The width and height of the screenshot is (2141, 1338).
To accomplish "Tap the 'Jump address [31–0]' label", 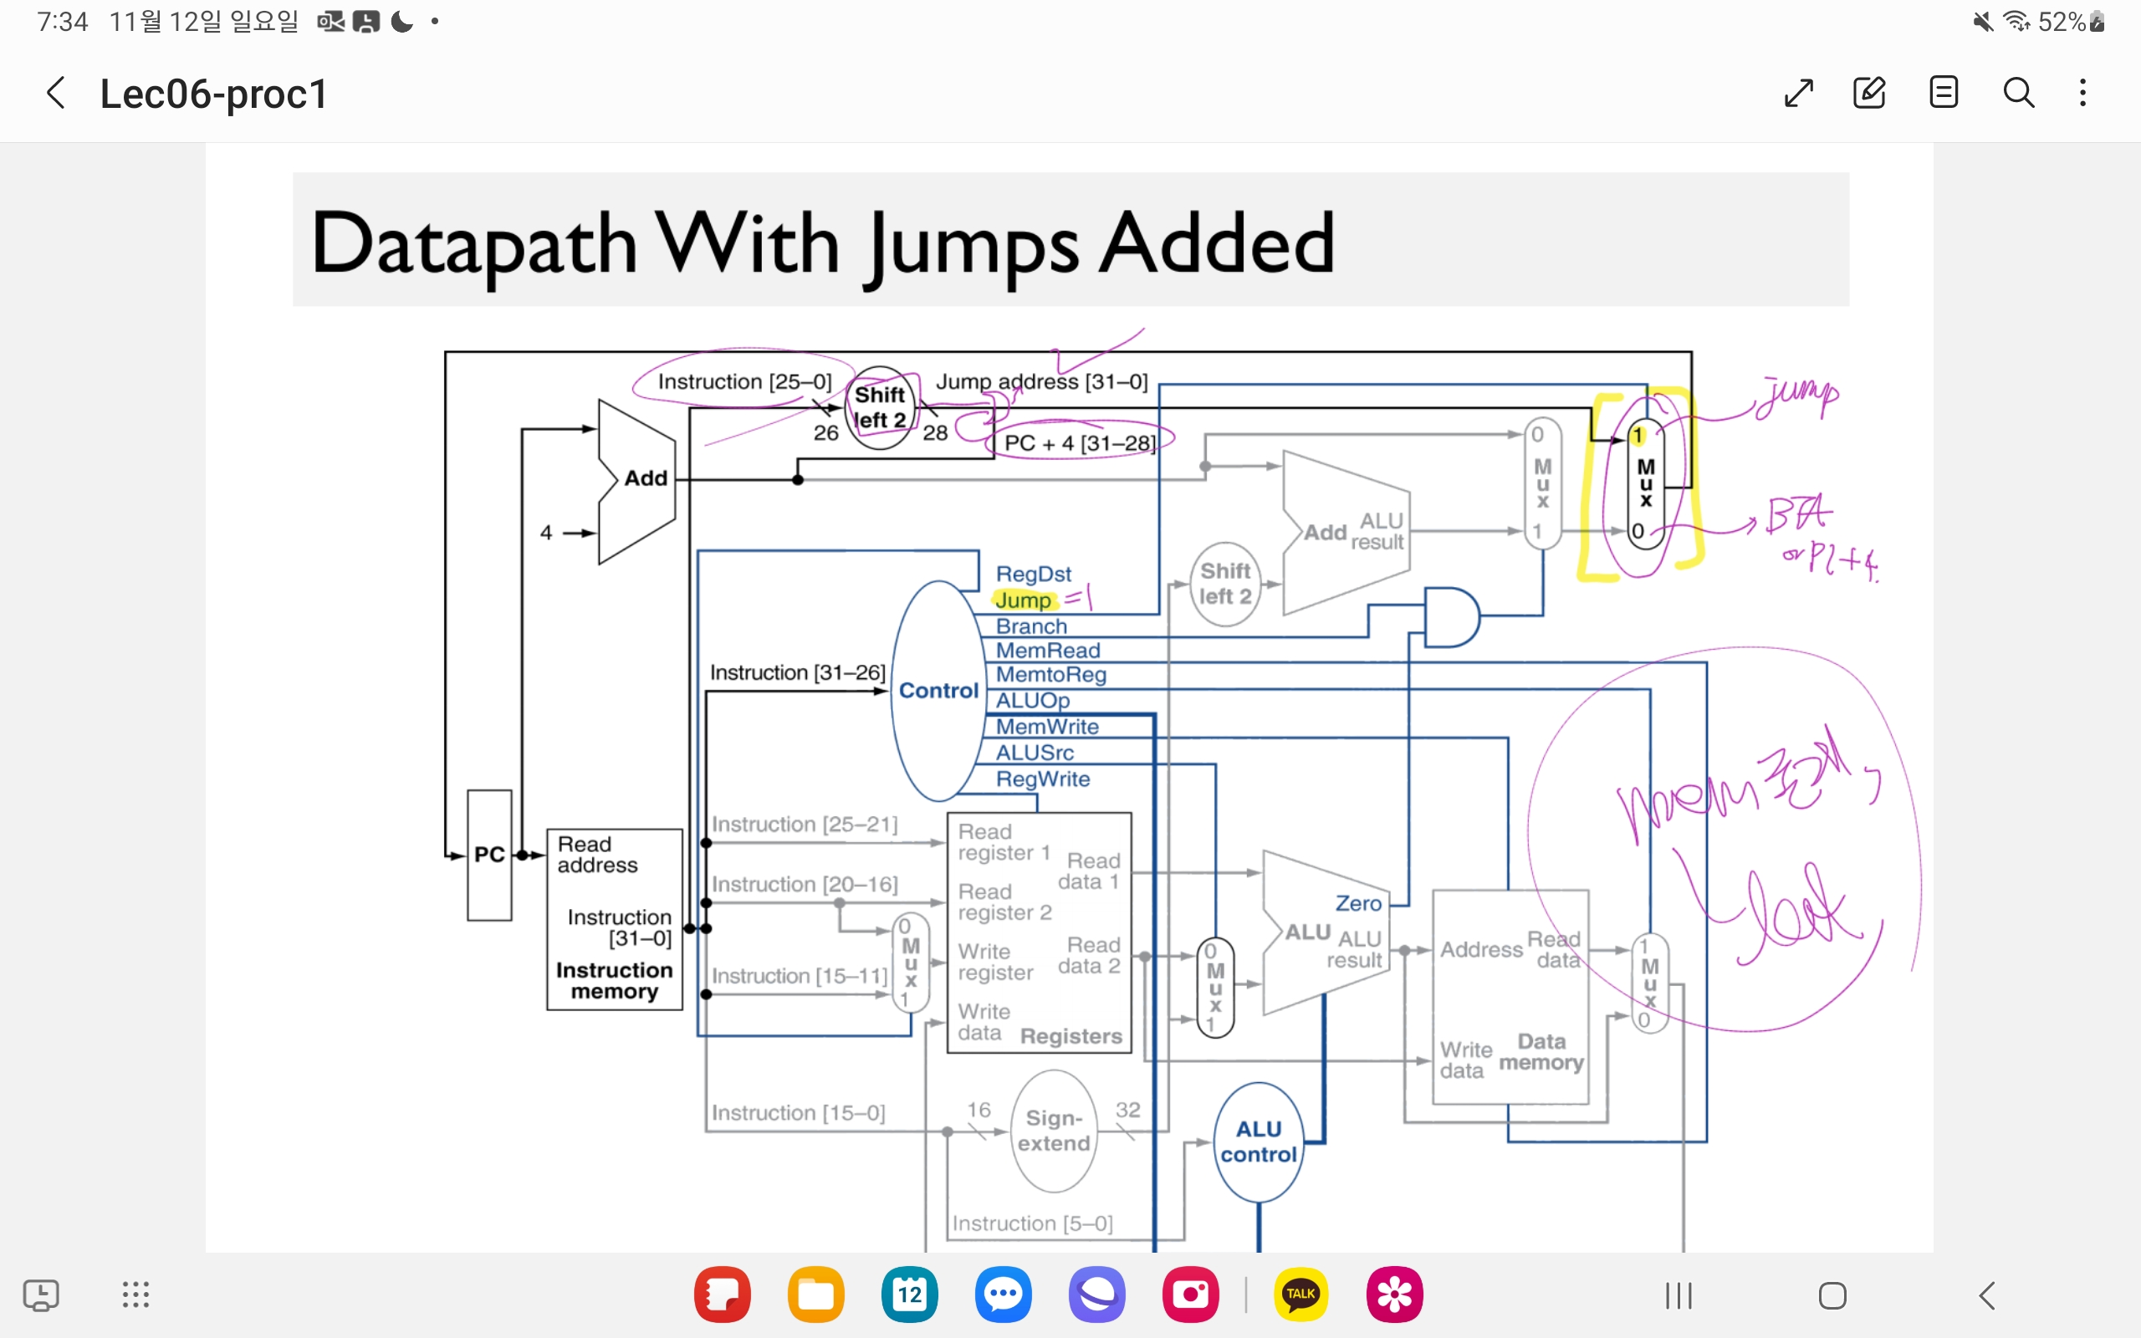I will click(x=1042, y=381).
